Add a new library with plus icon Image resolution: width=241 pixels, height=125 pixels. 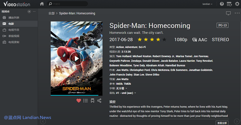coord(29,11)
